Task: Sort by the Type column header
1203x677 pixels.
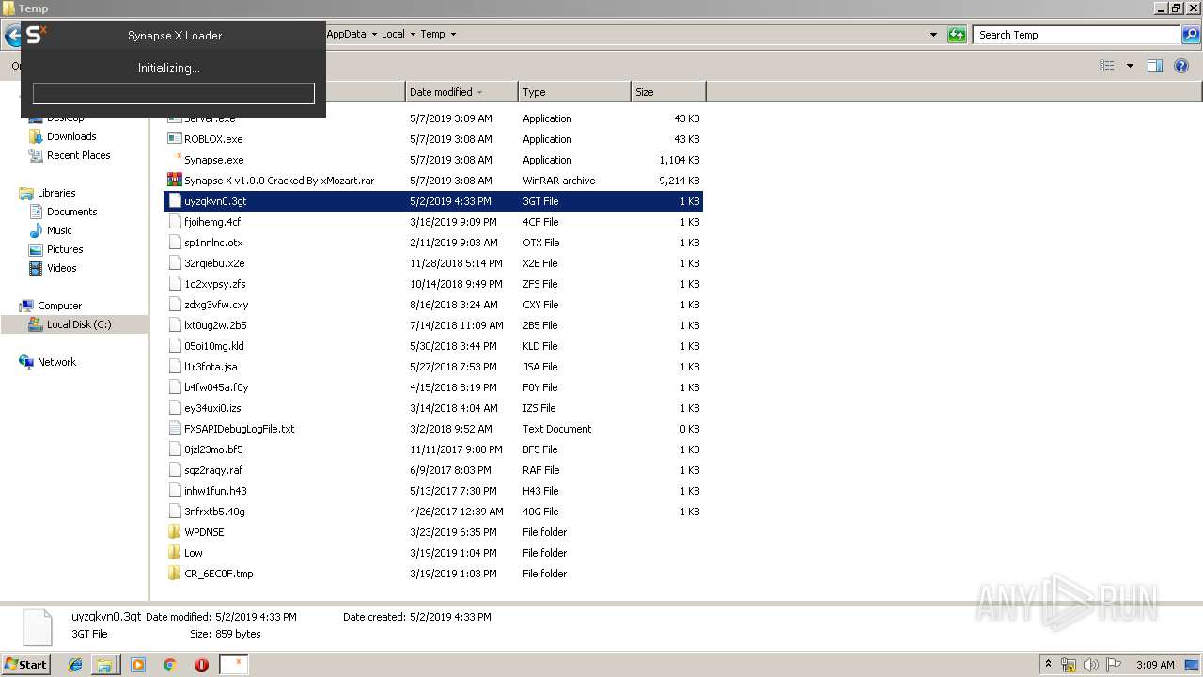Action: [x=574, y=92]
